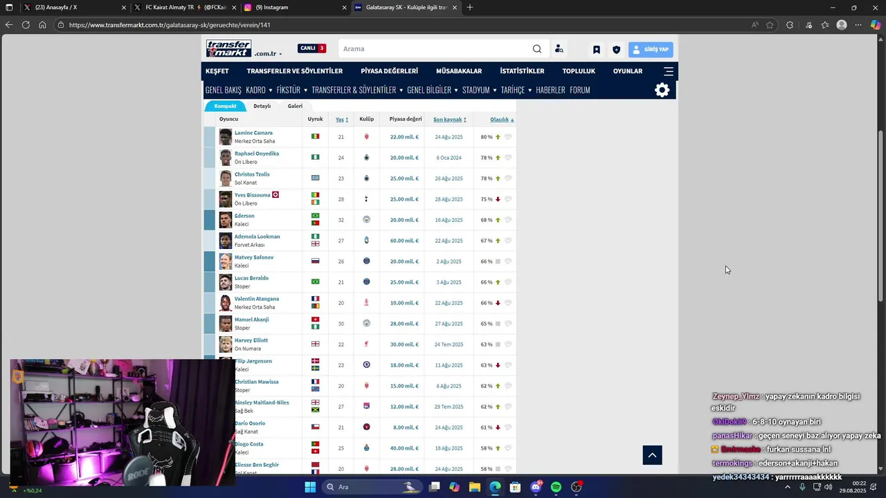This screenshot has width=886, height=498.
Task: Open MÜSABAKALAR menu
Action: pos(459,71)
